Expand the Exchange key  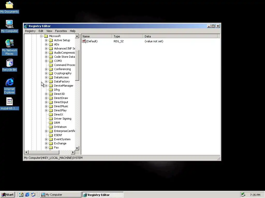(46, 143)
